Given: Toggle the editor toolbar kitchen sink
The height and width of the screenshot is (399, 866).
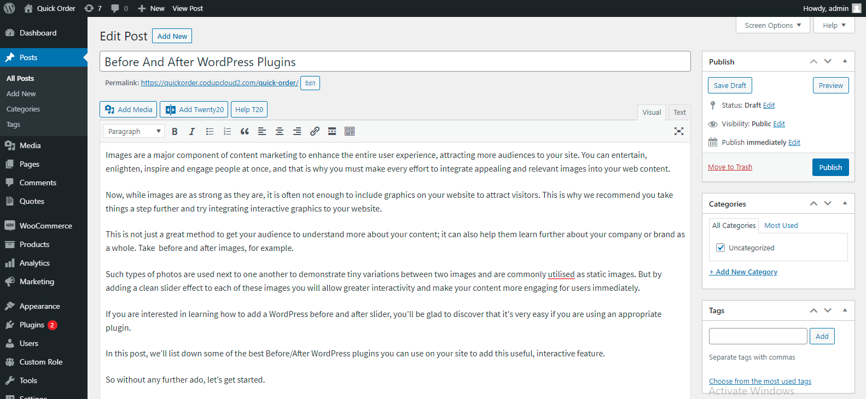Looking at the screenshot, I should 350,131.
